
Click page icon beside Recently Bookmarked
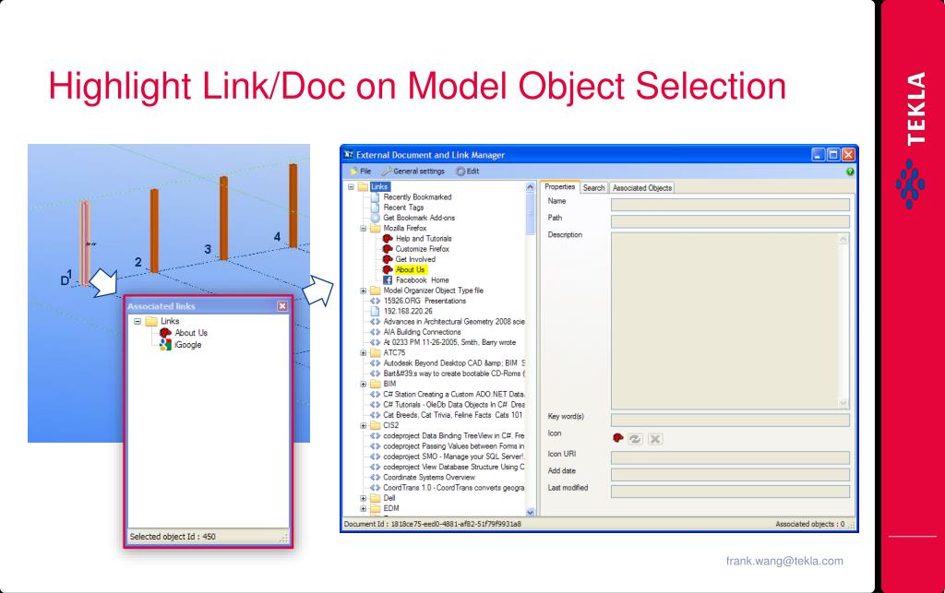(375, 196)
